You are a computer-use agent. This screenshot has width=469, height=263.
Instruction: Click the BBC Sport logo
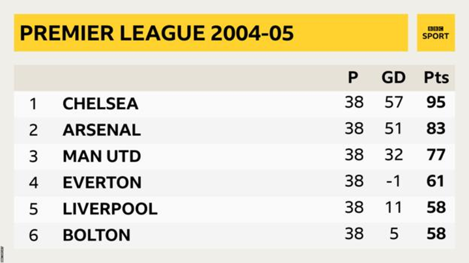tap(435, 32)
